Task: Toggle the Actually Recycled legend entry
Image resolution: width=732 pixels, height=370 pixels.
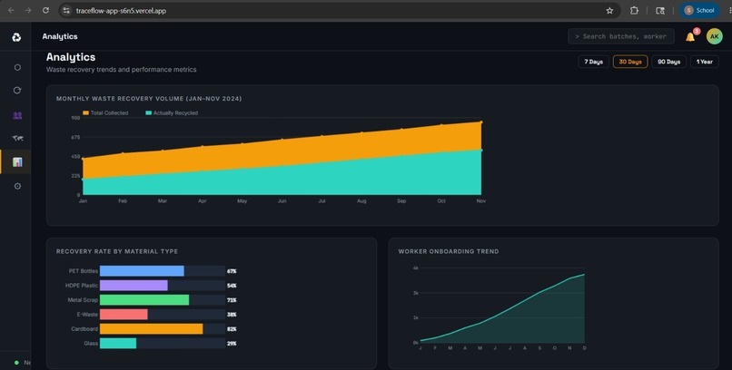Action: [172, 112]
